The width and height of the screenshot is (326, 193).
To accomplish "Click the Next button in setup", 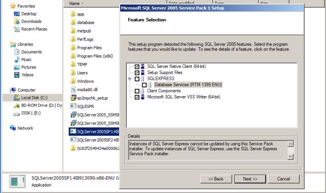I will coord(250,179).
